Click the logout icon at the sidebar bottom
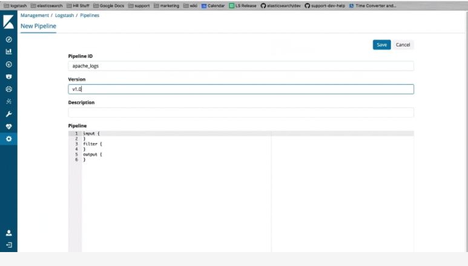The height and width of the screenshot is (266, 468). pyautogui.click(x=8, y=245)
